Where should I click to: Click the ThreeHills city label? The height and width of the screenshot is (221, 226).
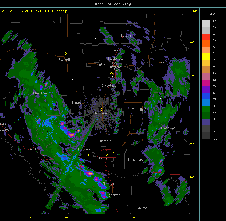pyautogui.click(x=140, y=110)
